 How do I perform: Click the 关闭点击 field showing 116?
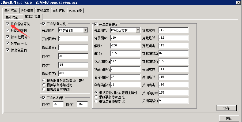[173, 85]
